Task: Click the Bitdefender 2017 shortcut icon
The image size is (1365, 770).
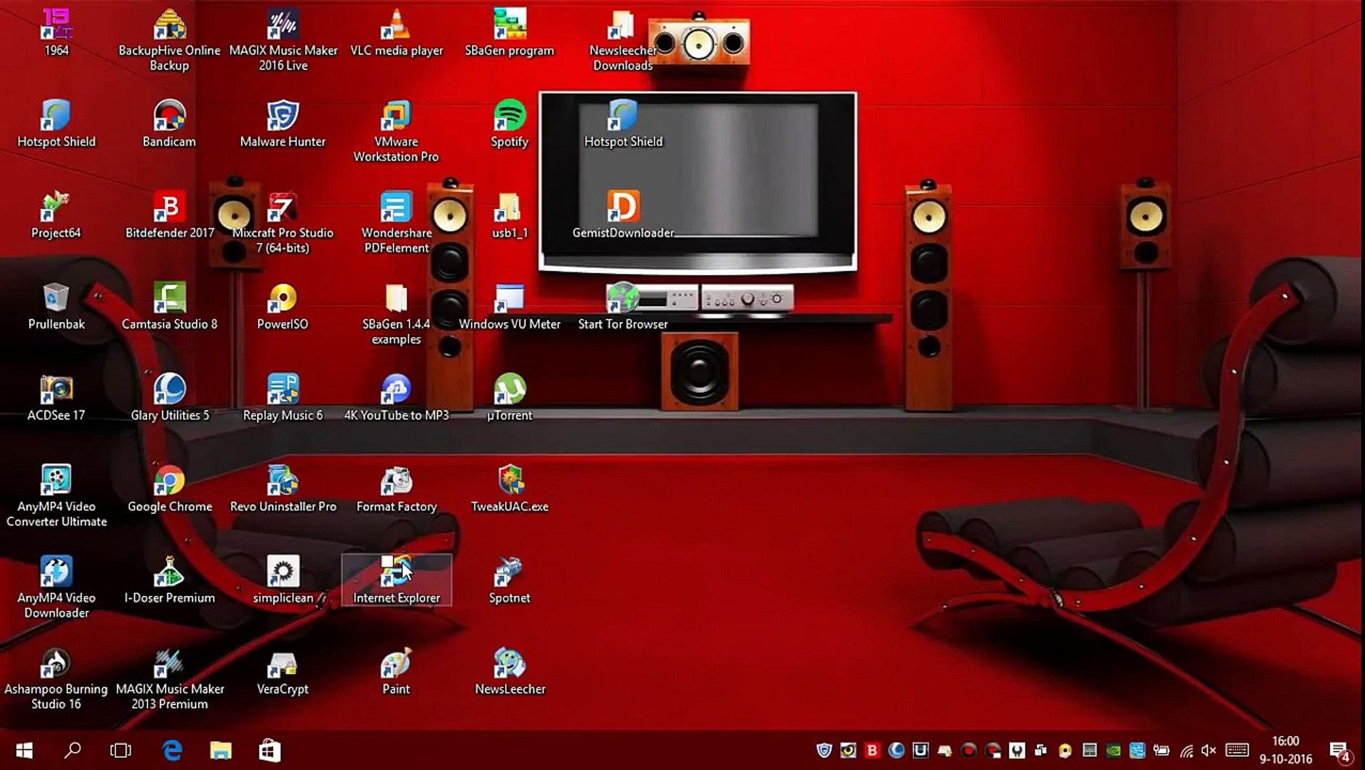Action: coord(170,208)
